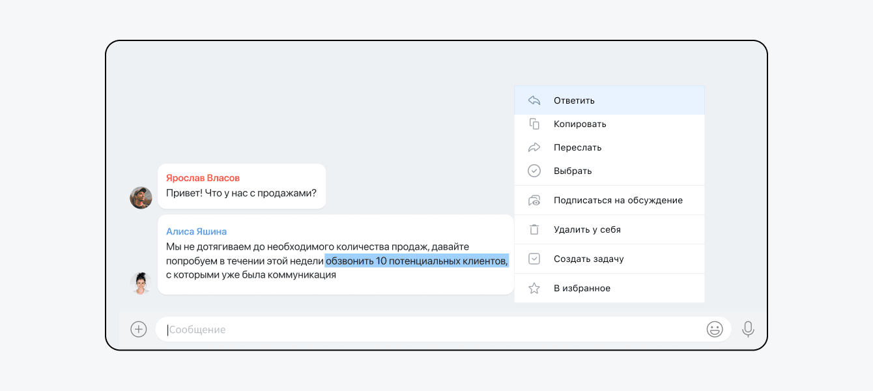Open Ярослав Власов's avatar photo

[141, 197]
